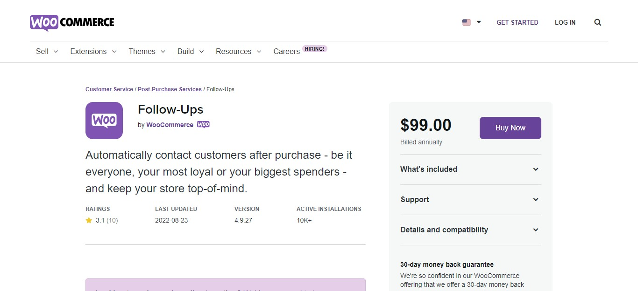Click the small Woo badge beside WooCommerce
Viewport: 638px width, 291px height.
point(203,125)
